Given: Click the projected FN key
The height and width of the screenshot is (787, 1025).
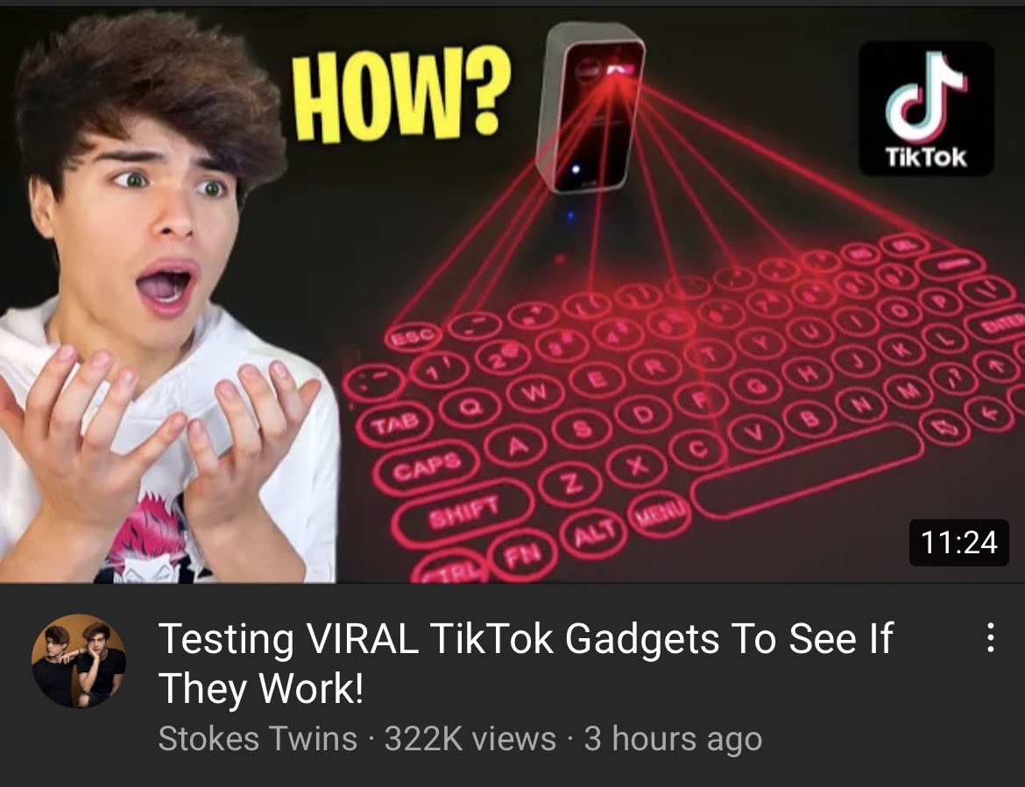Looking at the screenshot, I should 525,556.
